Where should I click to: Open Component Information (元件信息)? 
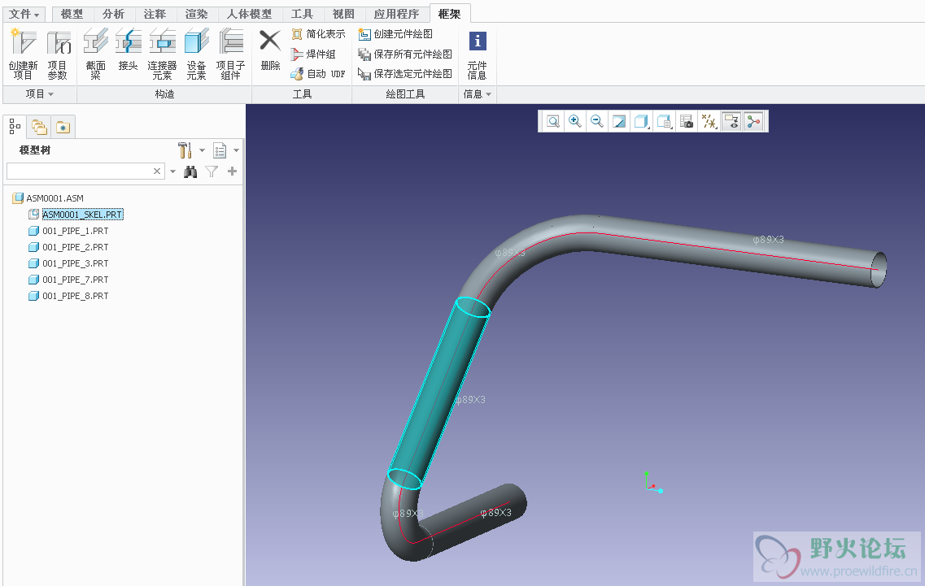point(478,54)
